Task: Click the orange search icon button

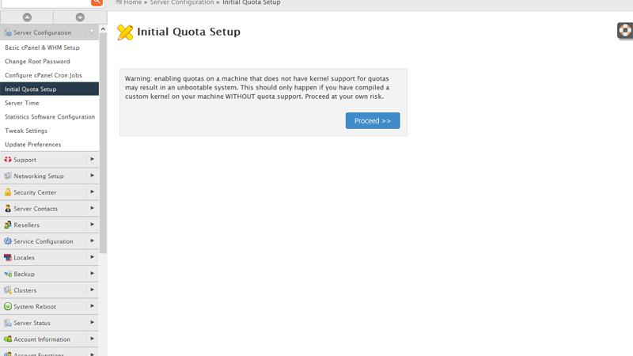Action: [97, 2]
